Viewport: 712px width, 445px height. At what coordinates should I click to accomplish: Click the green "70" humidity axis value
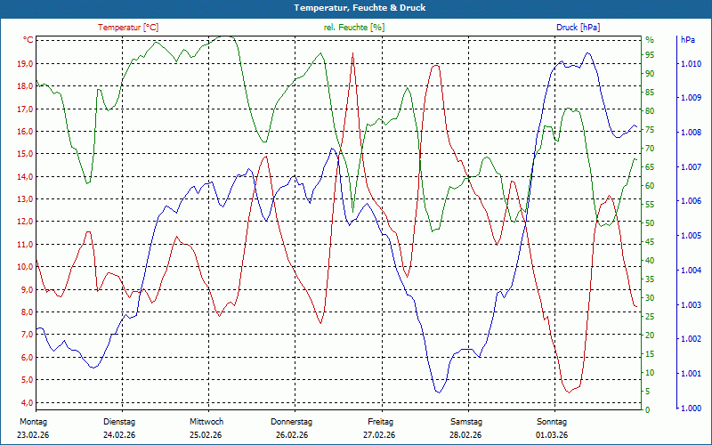pos(650,149)
